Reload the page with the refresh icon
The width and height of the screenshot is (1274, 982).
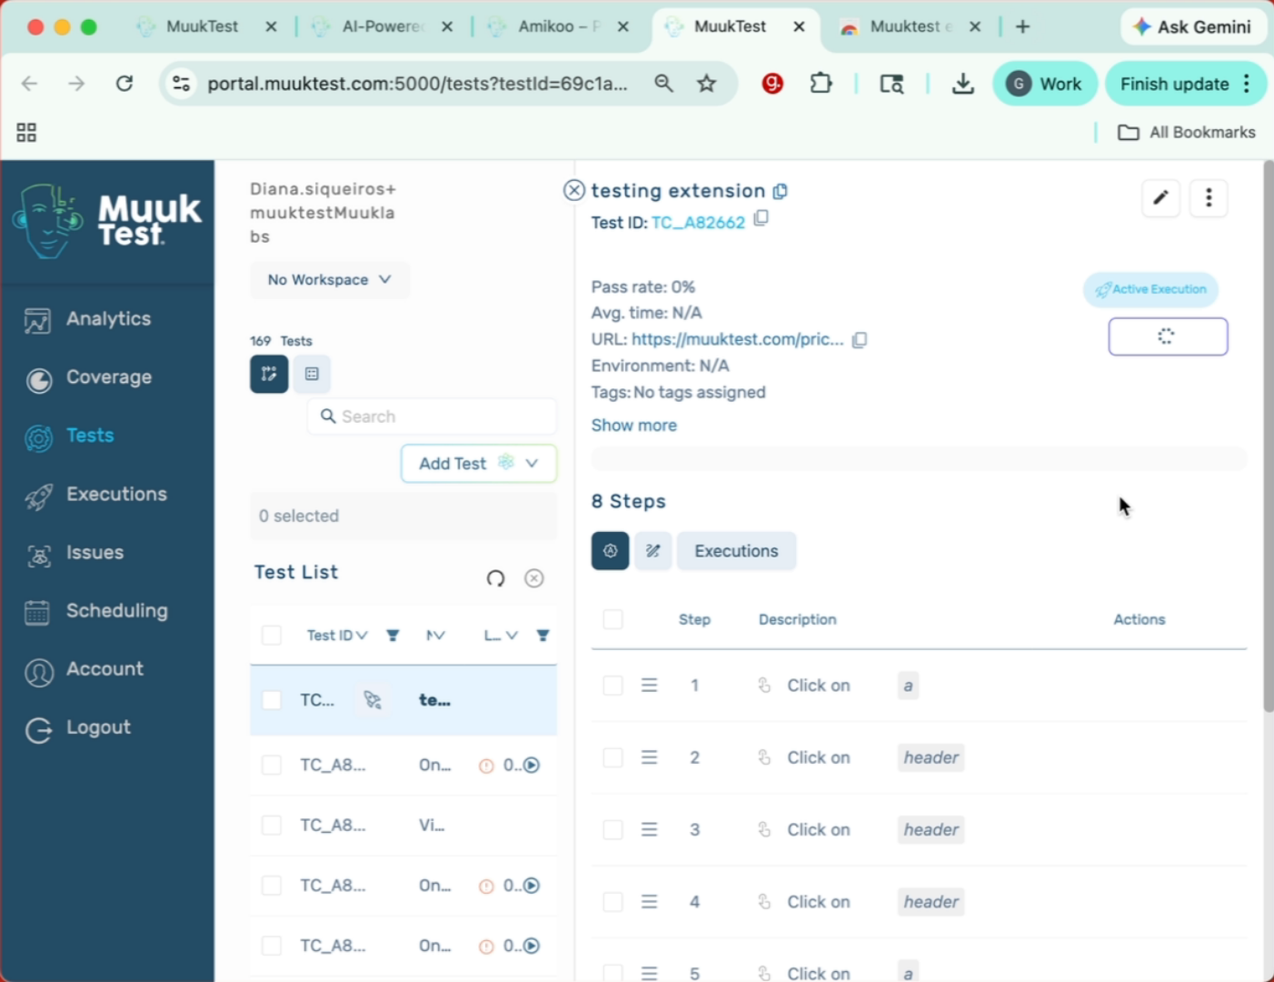tap(124, 84)
